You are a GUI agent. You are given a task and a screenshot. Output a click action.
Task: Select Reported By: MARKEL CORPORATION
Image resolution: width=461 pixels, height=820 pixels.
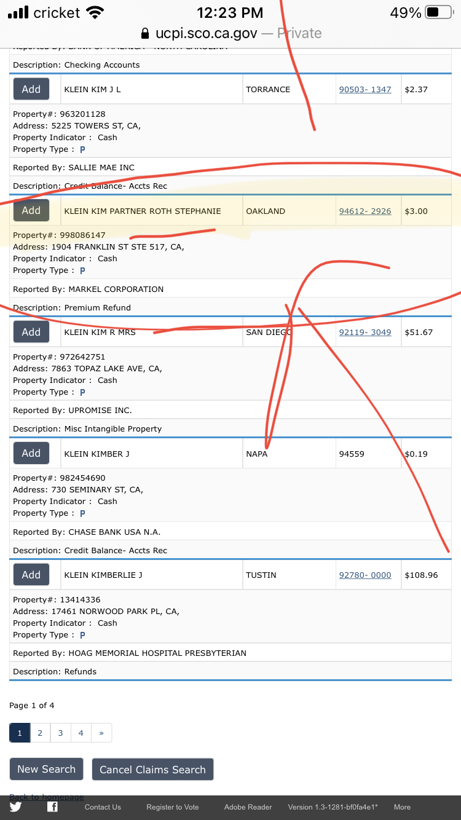pyautogui.click(x=89, y=290)
